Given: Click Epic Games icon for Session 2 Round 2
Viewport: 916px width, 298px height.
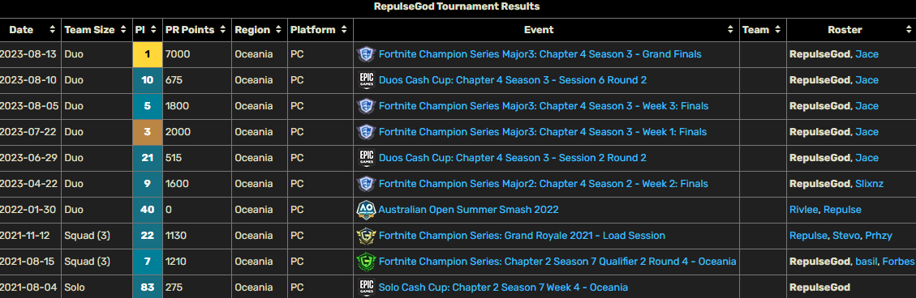Looking at the screenshot, I should (366, 157).
